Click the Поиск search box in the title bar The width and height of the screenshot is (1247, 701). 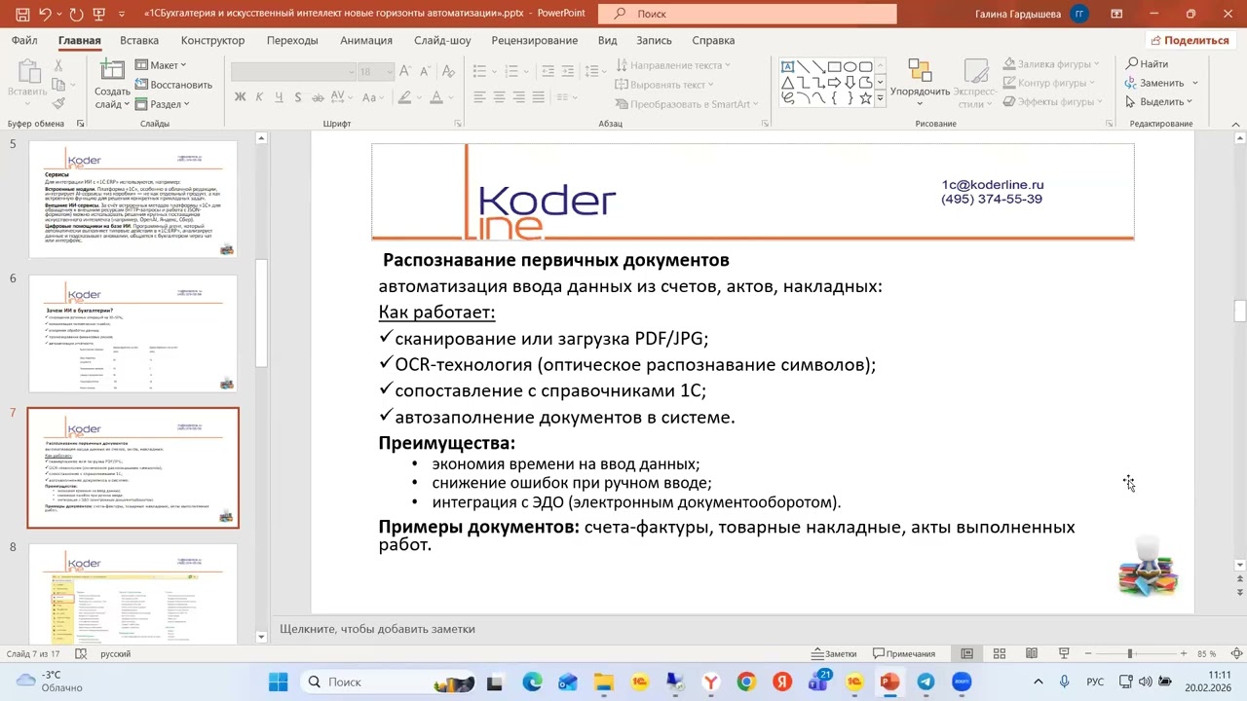pyautogui.click(x=747, y=14)
